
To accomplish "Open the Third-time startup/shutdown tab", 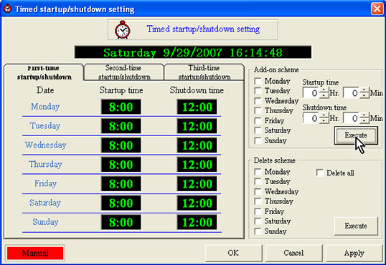I will point(204,72).
